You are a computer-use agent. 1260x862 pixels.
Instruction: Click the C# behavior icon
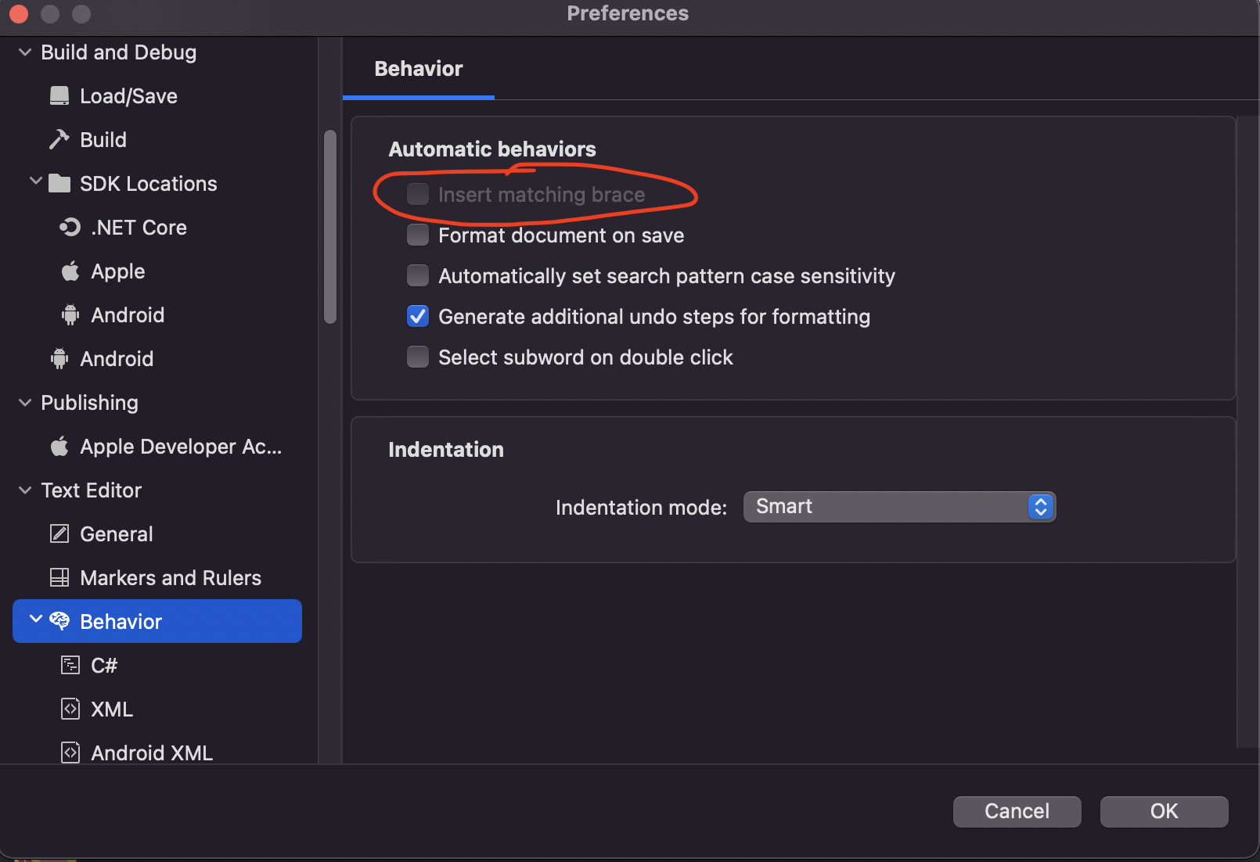coord(70,666)
